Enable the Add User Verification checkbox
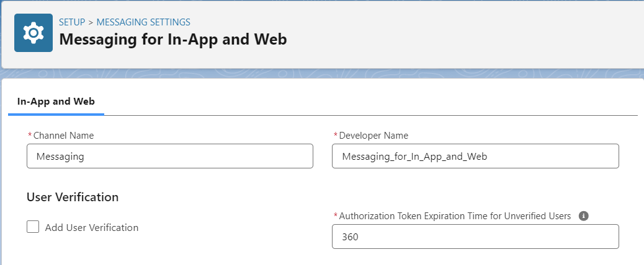The height and width of the screenshot is (265, 644). point(33,227)
